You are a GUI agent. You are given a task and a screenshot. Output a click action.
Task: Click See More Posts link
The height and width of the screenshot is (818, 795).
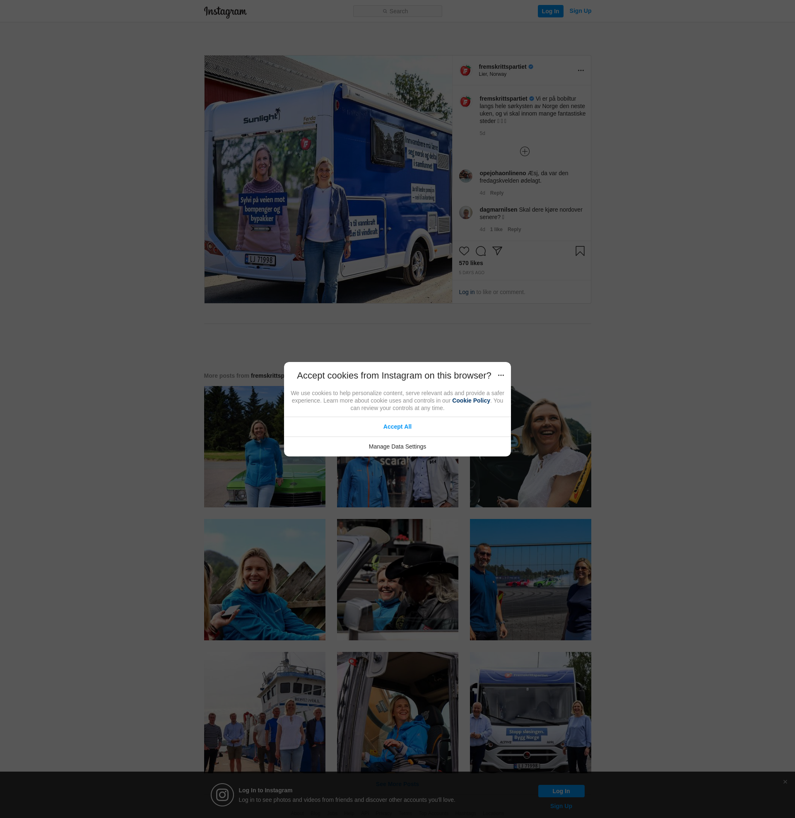coord(397,784)
